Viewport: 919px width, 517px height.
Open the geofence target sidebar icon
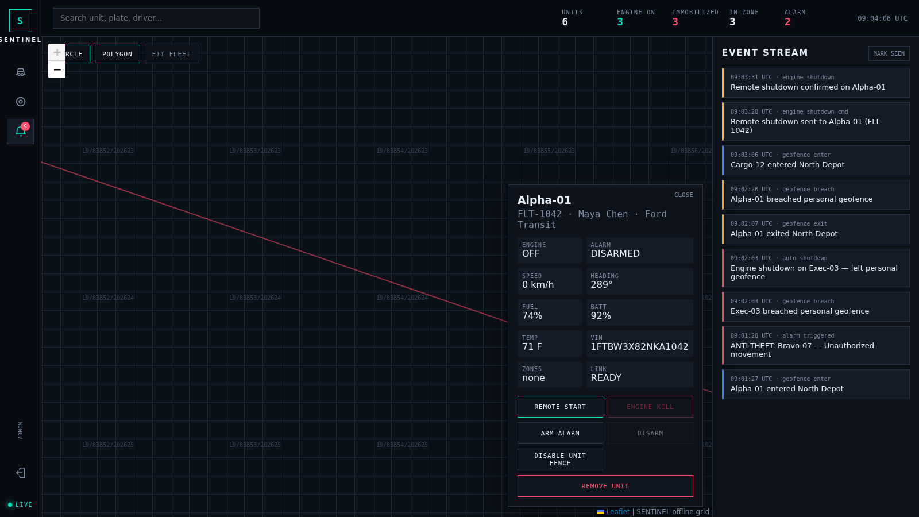tap(21, 102)
